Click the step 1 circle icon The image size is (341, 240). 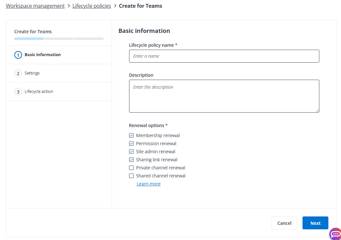point(18,55)
